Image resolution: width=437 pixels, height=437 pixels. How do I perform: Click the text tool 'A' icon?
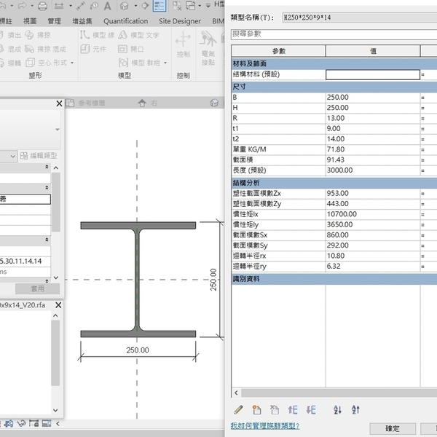(x=108, y=6)
